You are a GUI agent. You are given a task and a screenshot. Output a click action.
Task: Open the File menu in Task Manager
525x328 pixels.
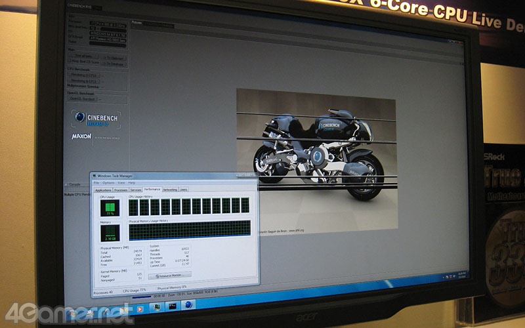pyautogui.click(x=96, y=183)
